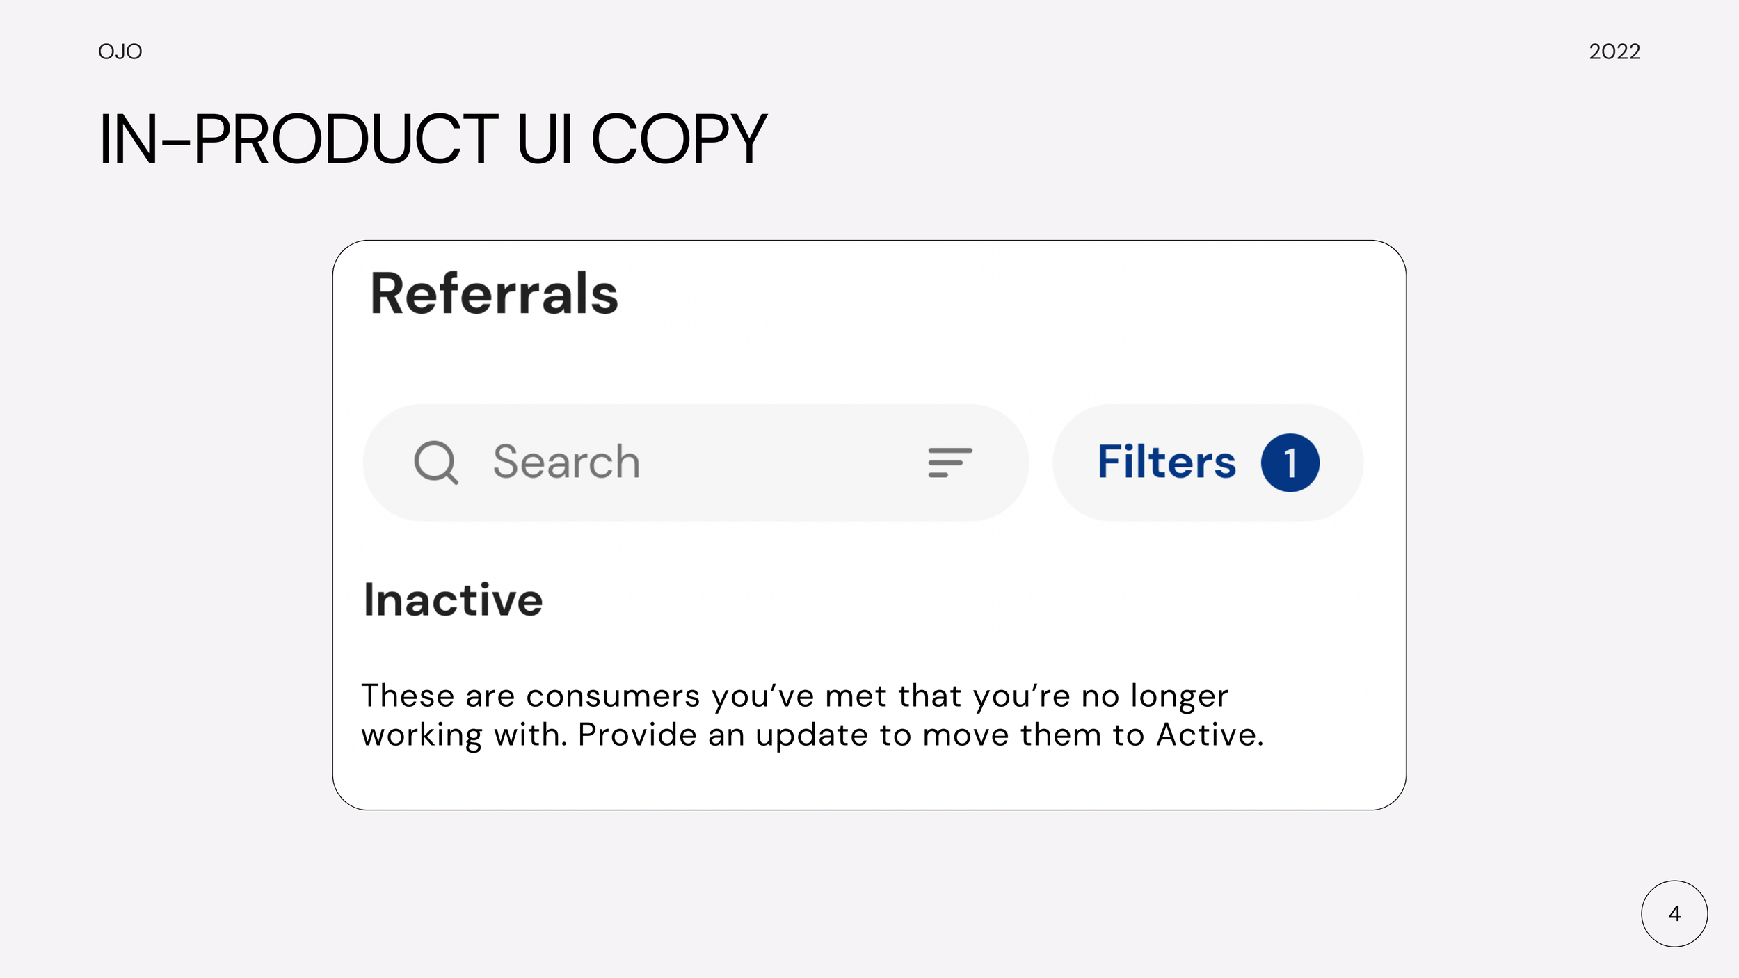Click into the Search input field
Image resolution: width=1739 pixels, height=978 pixels.
(696, 463)
